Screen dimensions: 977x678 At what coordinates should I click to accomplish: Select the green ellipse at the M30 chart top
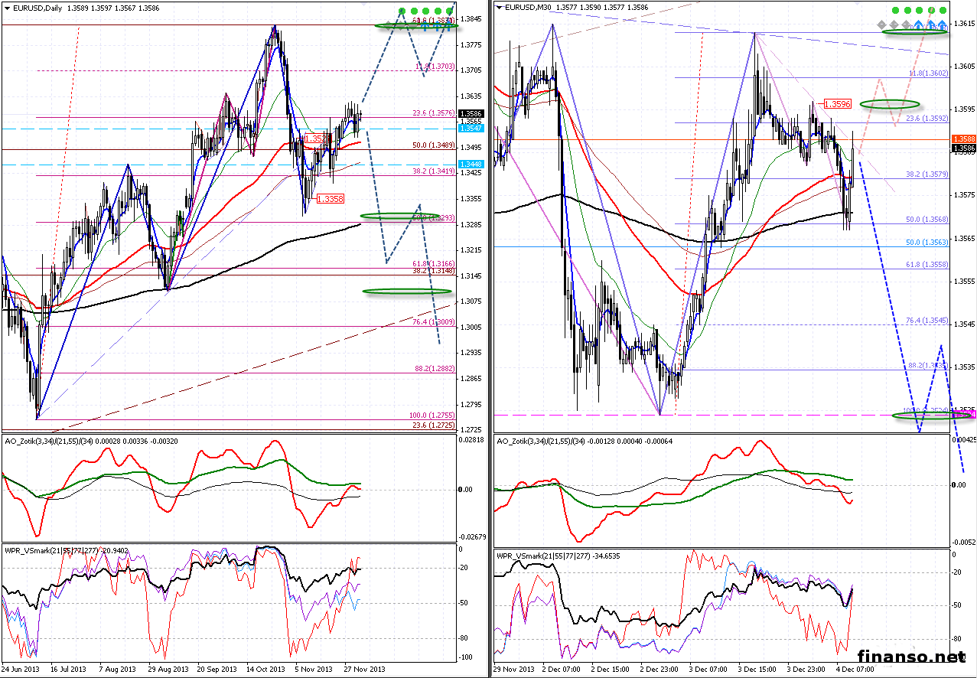coord(914,32)
